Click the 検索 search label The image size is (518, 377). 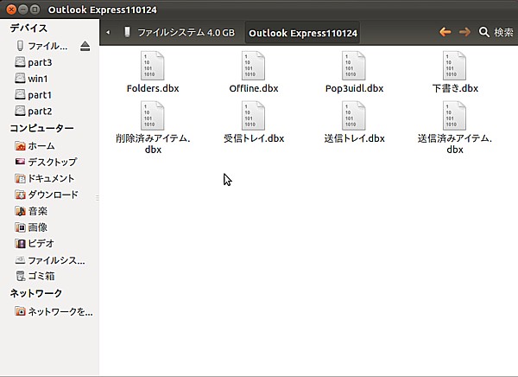(x=503, y=32)
